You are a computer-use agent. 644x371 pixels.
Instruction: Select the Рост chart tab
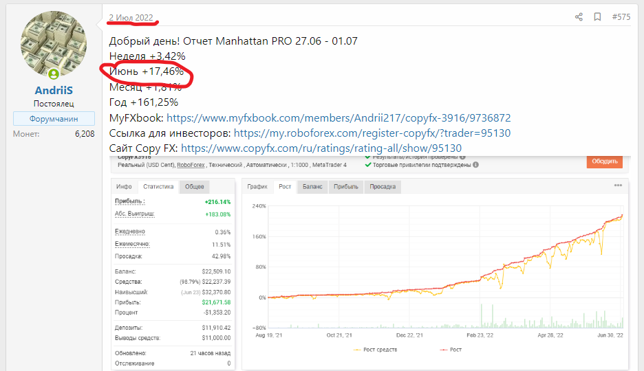[285, 186]
